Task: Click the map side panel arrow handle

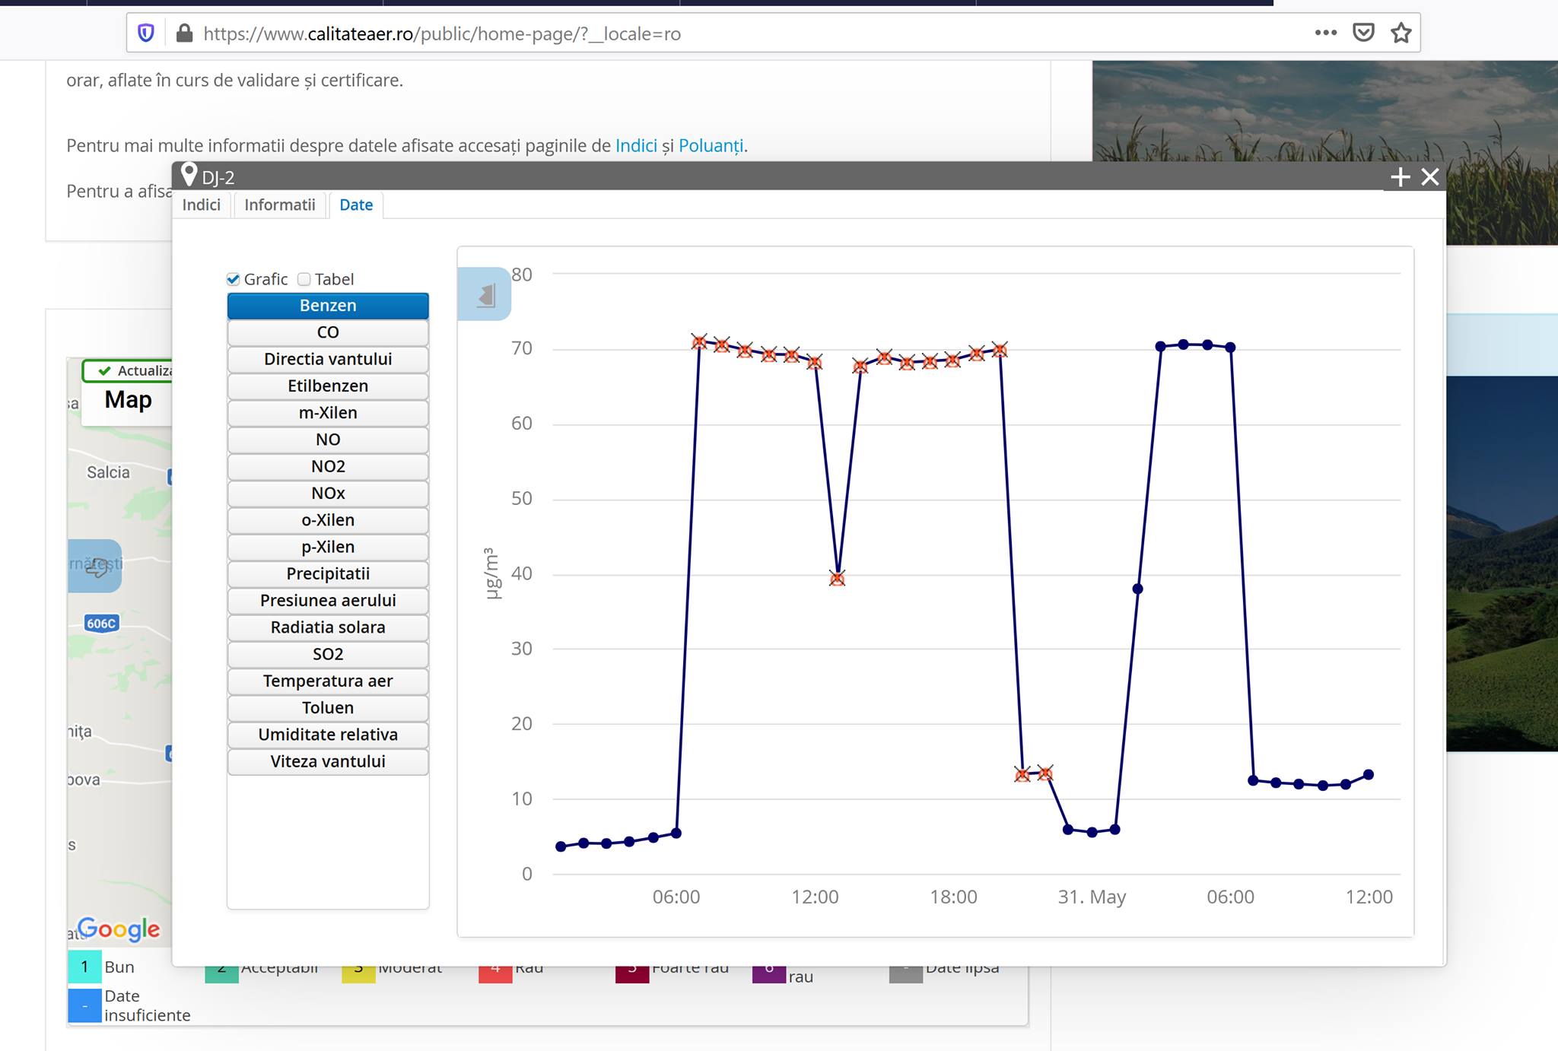Action: click(95, 567)
